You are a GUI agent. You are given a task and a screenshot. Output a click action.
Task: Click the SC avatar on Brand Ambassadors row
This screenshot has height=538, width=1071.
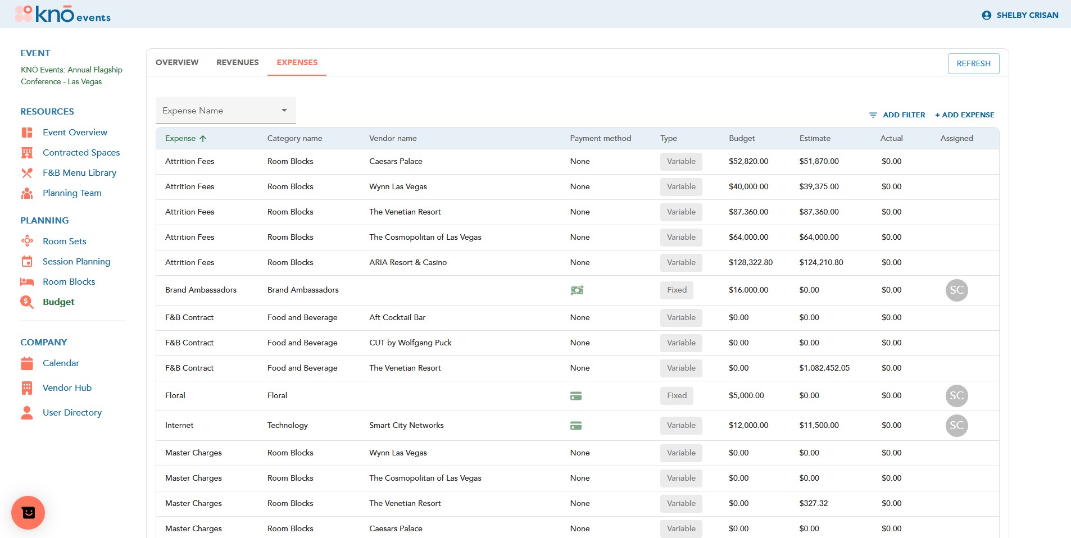point(956,290)
